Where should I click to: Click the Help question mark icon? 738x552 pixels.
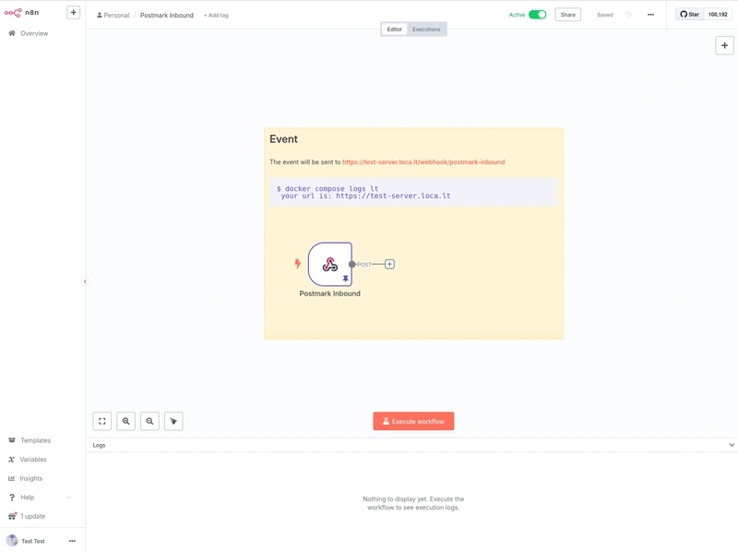pos(12,498)
